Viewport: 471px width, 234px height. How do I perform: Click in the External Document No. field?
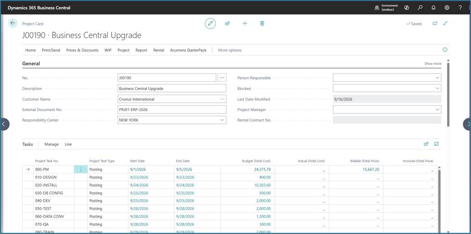[x=172, y=110]
